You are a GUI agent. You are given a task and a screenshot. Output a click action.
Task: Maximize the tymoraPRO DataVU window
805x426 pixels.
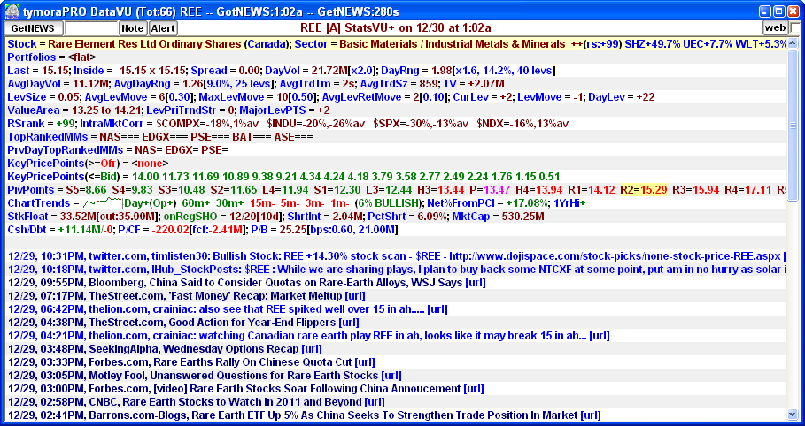(x=778, y=11)
